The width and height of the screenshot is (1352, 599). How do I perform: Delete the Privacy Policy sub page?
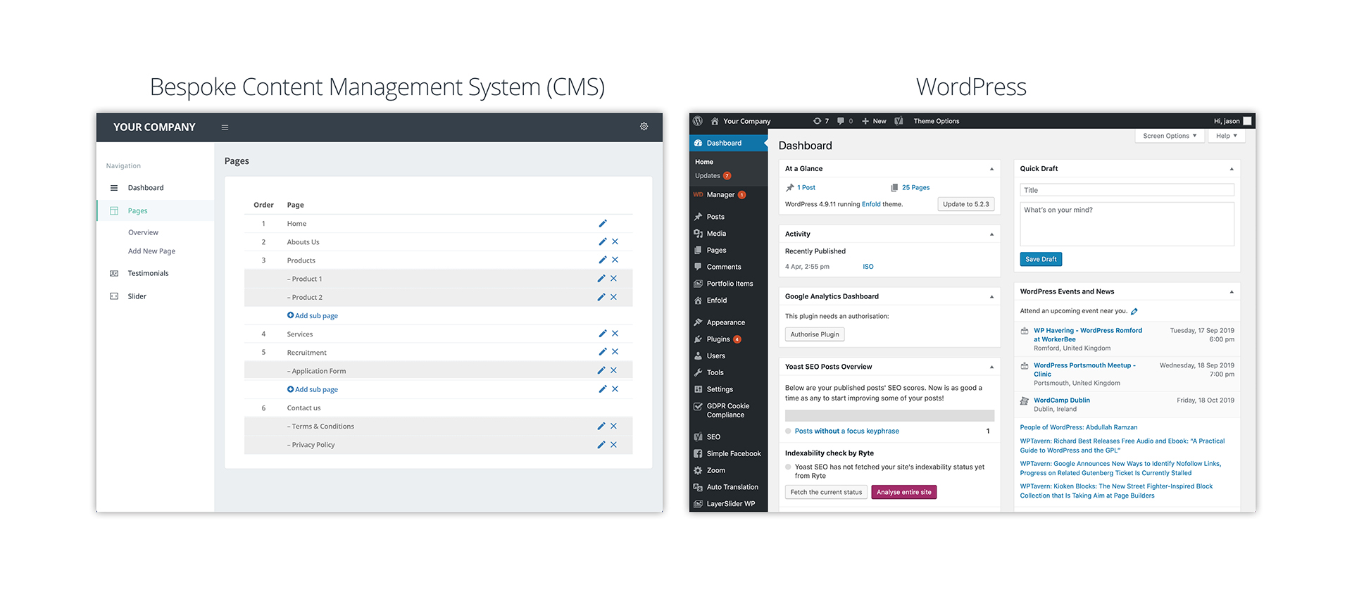[x=613, y=445]
